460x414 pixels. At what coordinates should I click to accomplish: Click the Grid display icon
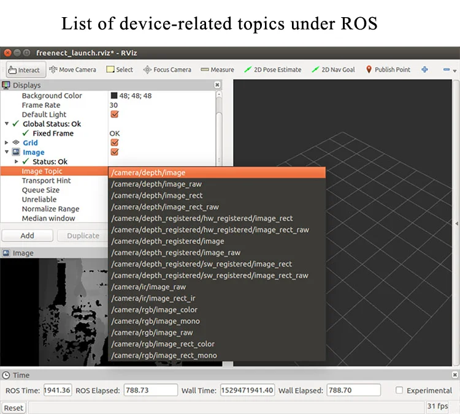point(16,143)
